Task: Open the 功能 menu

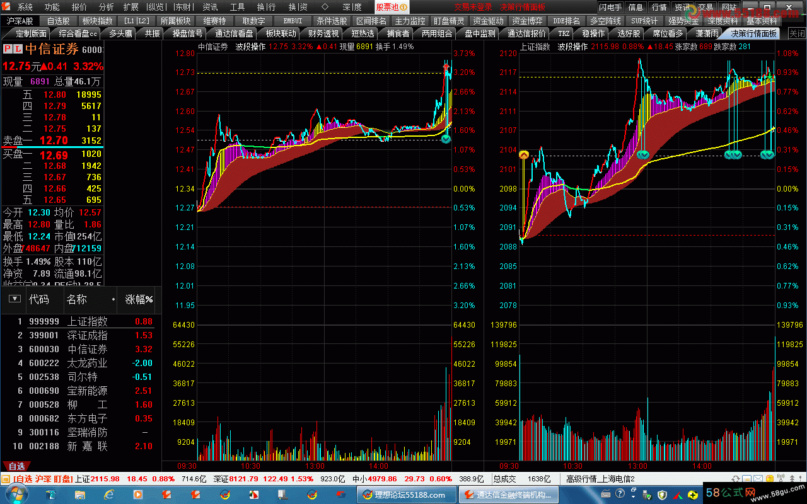Action: coord(52,7)
